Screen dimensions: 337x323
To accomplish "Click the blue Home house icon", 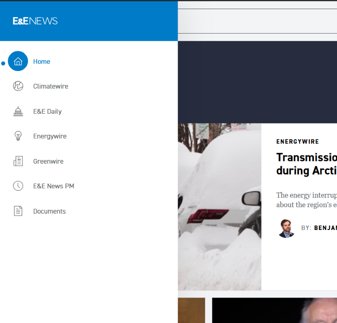I will coord(18,61).
